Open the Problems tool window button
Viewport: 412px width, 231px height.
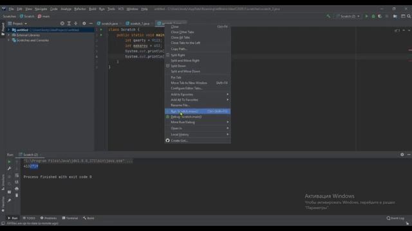pyautogui.click(x=49, y=218)
